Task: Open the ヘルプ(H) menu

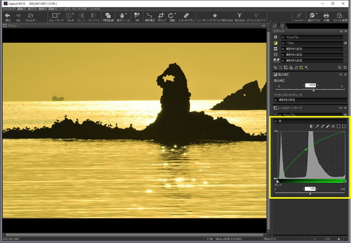Action: (94, 9)
